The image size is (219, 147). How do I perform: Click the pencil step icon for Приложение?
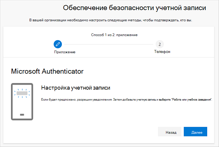click(58, 44)
